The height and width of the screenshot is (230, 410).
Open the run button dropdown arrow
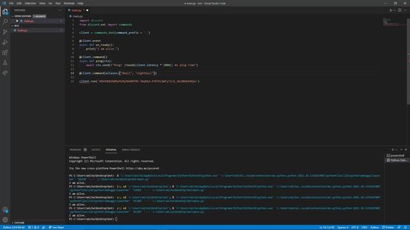(395, 10)
